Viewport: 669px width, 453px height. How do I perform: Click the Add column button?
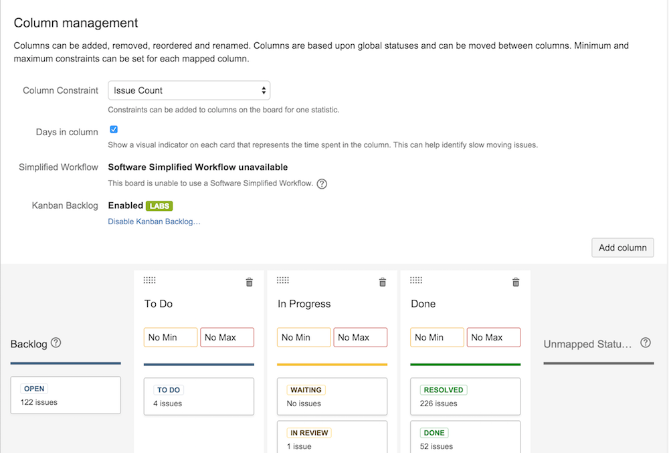click(x=622, y=248)
